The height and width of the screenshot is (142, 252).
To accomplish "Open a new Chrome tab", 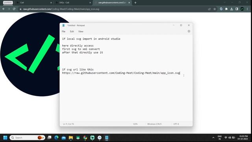I will tap(135, 3).
